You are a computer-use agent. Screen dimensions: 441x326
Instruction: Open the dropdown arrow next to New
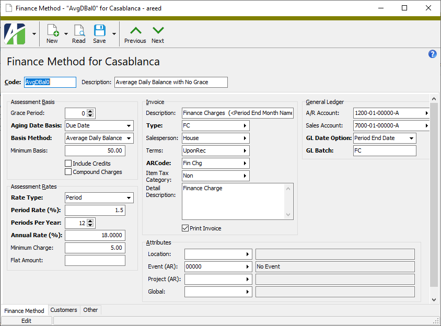click(x=66, y=34)
